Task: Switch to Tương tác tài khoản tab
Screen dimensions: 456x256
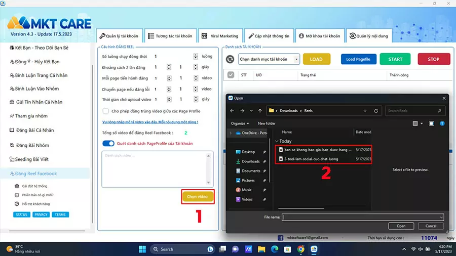Action: click(170, 36)
